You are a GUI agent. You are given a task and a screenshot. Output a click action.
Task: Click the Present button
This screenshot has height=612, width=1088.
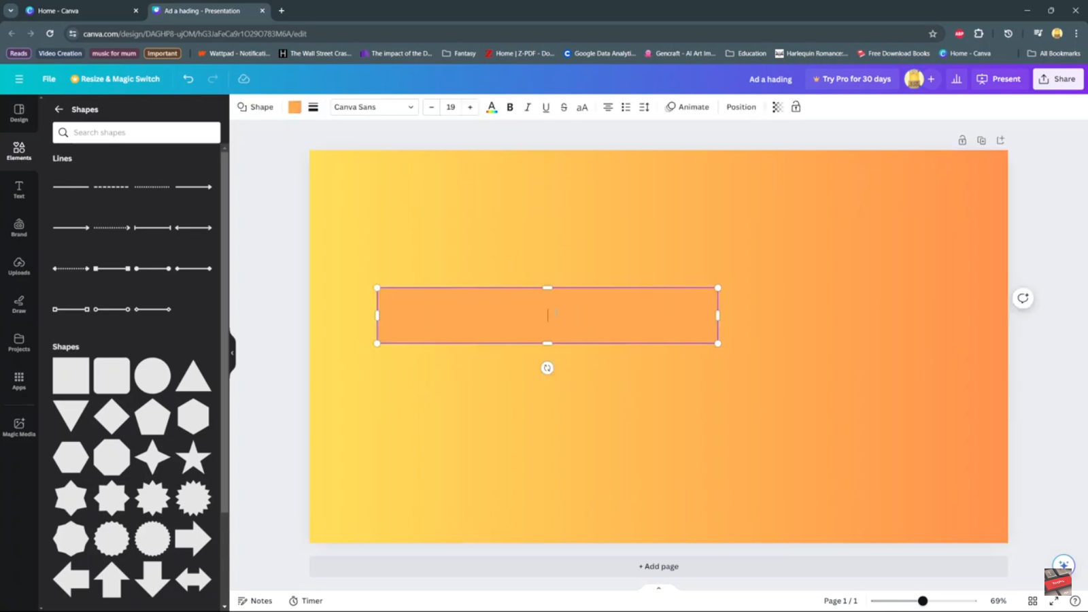pos(998,79)
